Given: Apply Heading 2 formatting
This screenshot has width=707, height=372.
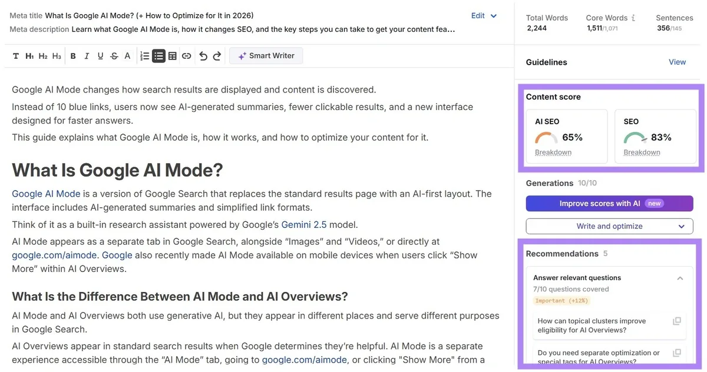Looking at the screenshot, I should (43, 56).
